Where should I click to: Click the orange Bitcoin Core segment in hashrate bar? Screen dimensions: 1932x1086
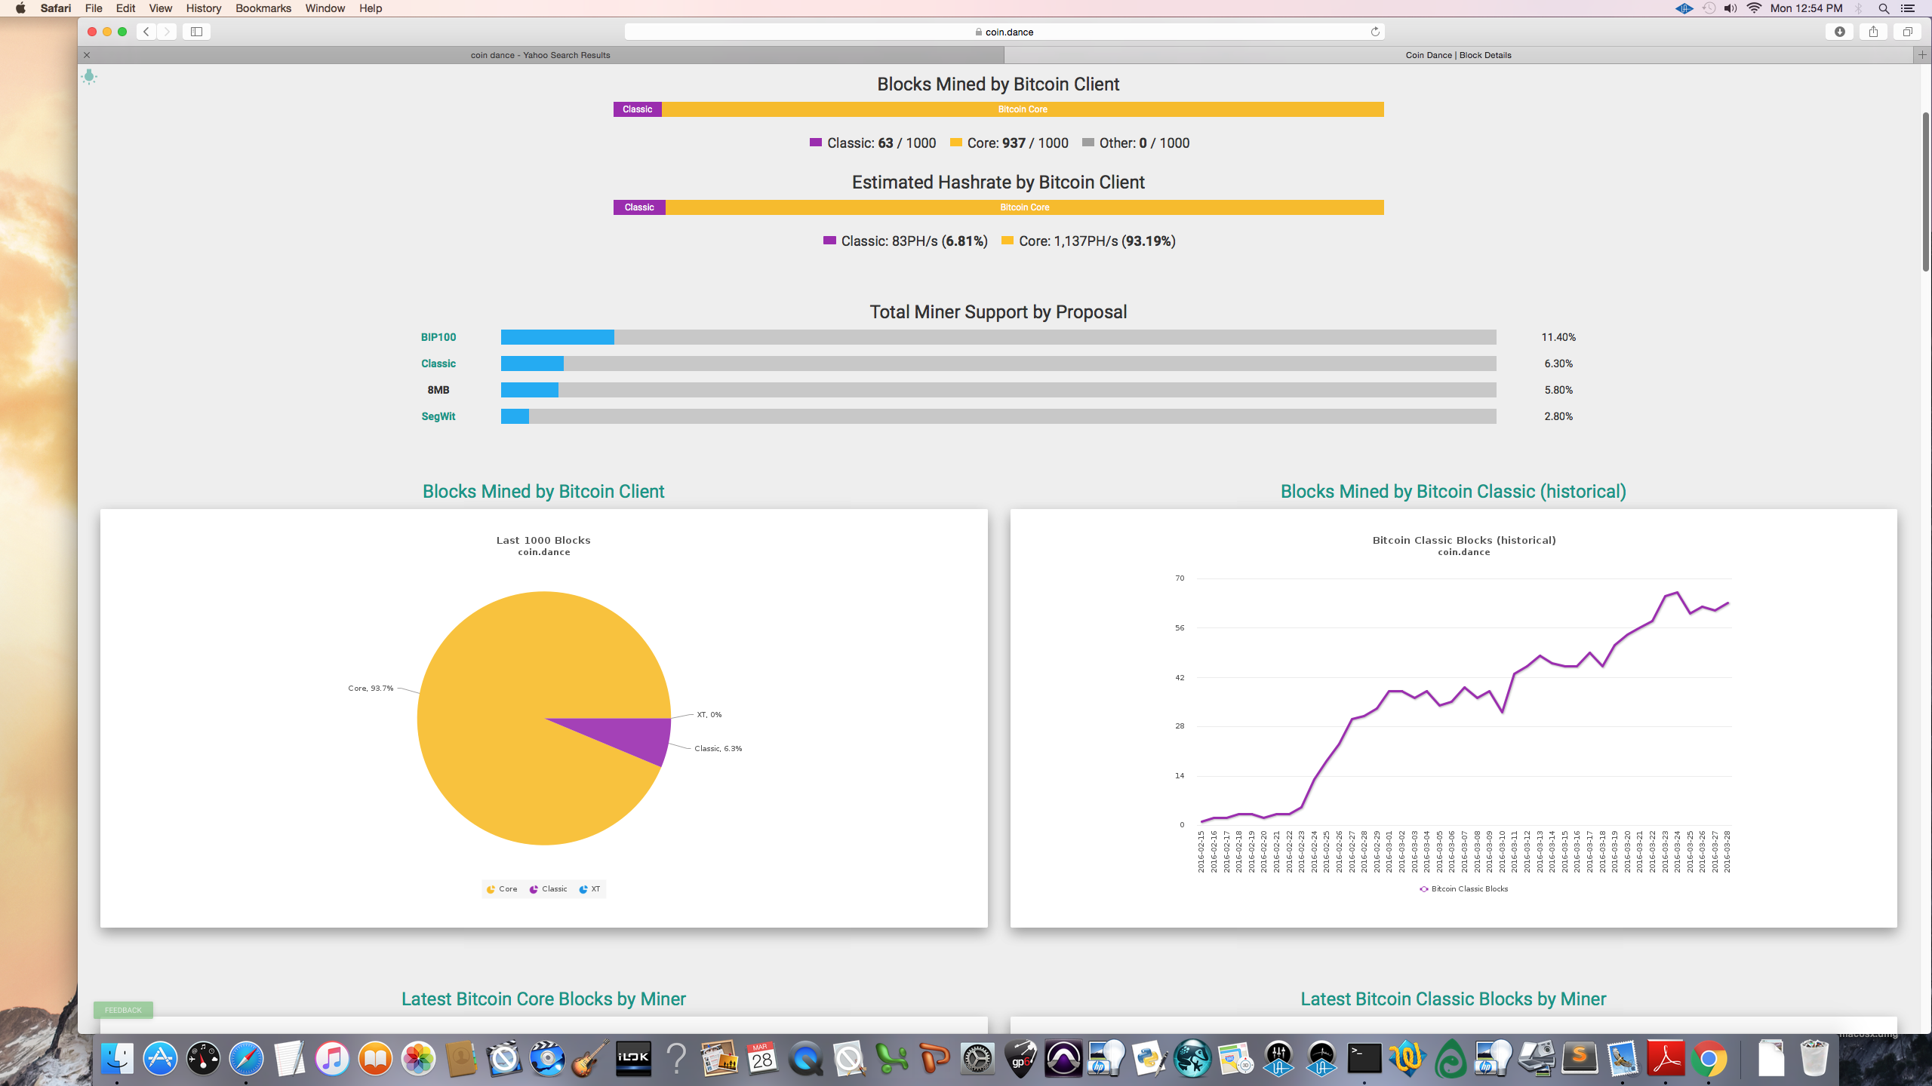(1024, 207)
